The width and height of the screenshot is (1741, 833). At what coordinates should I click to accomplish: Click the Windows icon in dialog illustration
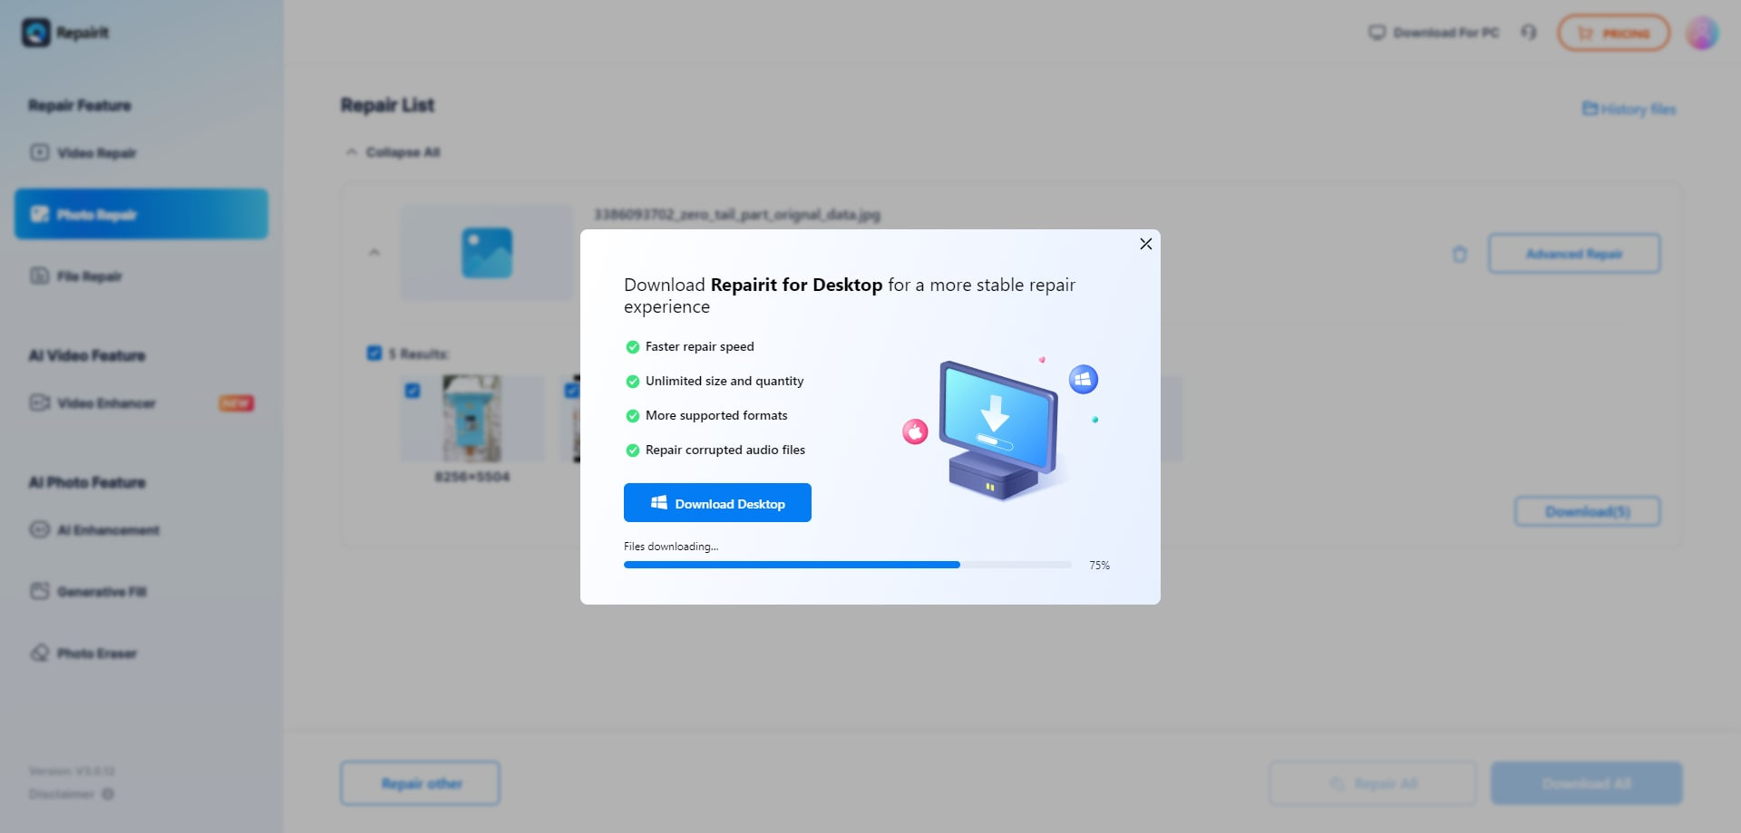point(1083,379)
